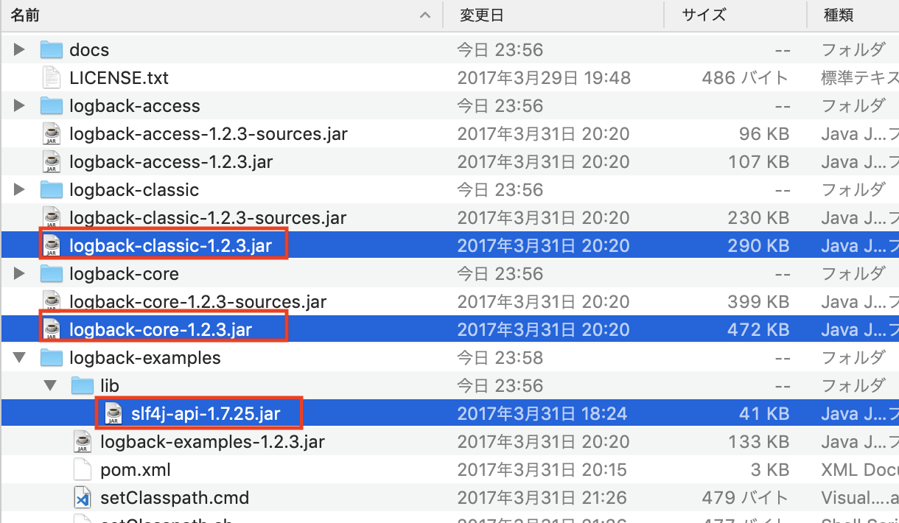Click the 399 KB size value
Screen dimensions: 899x523
tap(758, 302)
